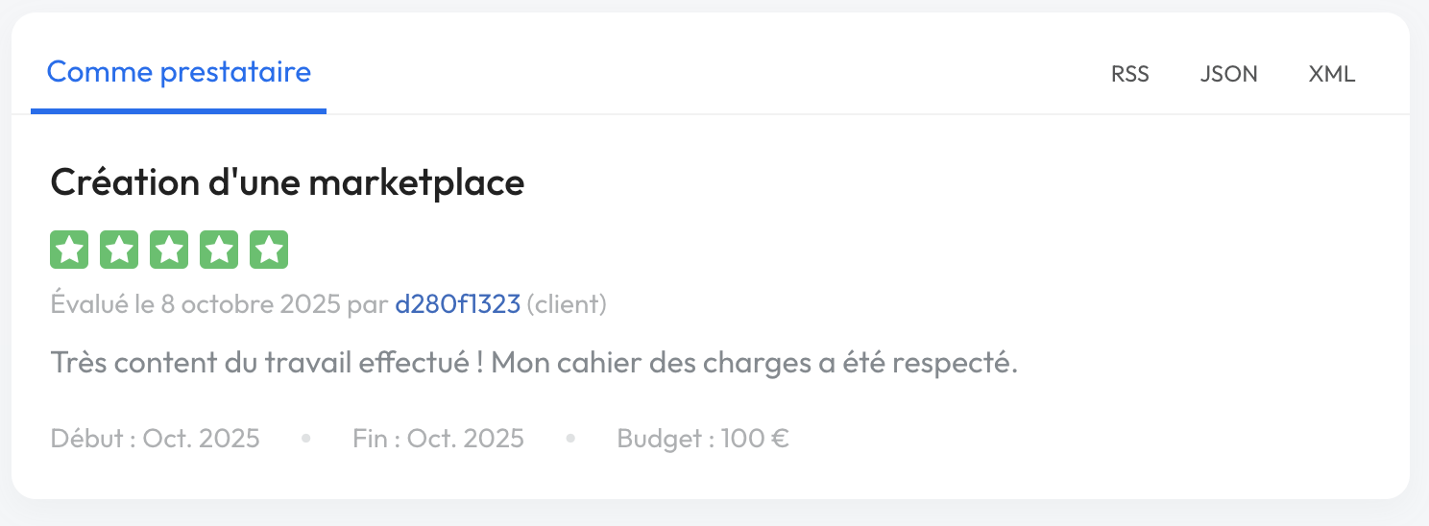Open the RSS feed link
Image resolution: width=1429 pixels, height=526 pixels.
pos(1130,74)
